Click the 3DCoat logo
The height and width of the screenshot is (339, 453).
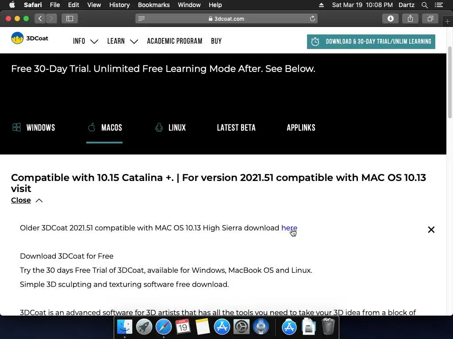point(30,38)
